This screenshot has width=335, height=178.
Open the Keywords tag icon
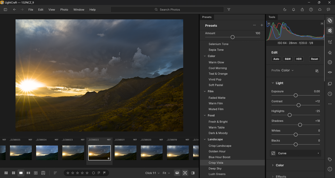pos(330,159)
